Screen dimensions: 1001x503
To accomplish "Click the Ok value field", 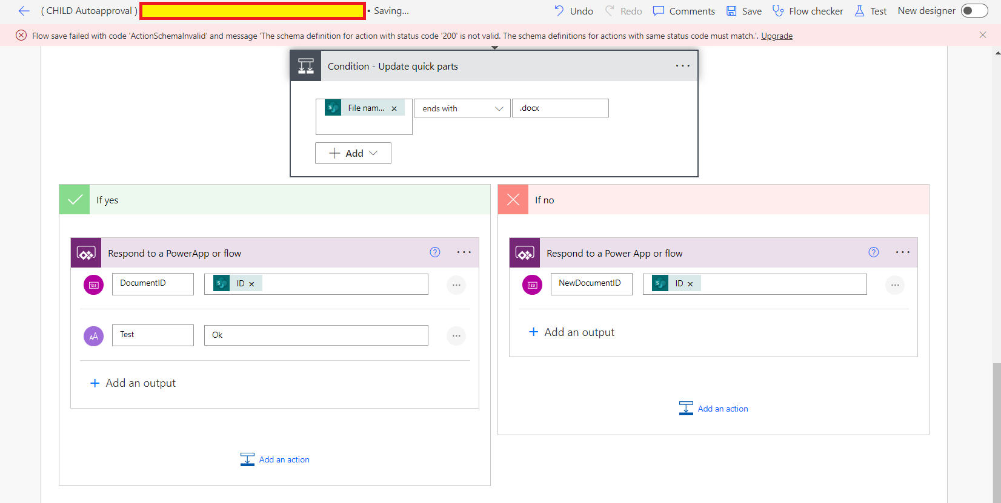I will click(x=316, y=335).
